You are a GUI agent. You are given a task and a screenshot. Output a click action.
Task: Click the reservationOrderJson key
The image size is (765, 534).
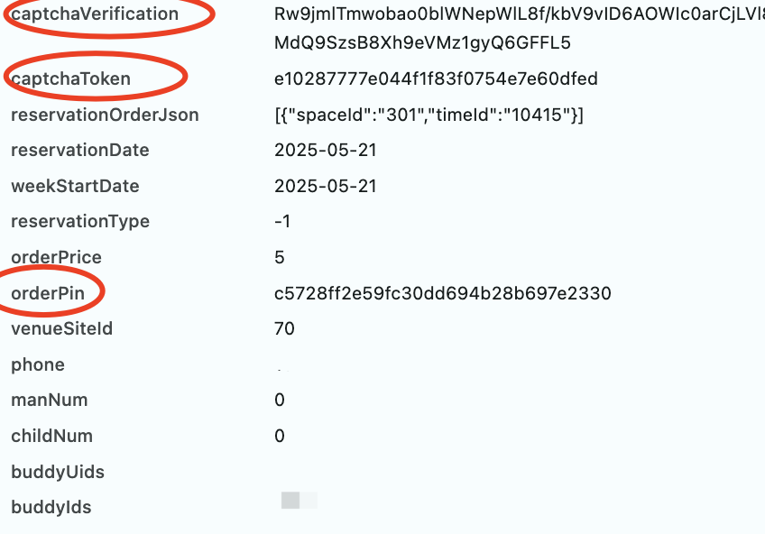[x=105, y=115]
